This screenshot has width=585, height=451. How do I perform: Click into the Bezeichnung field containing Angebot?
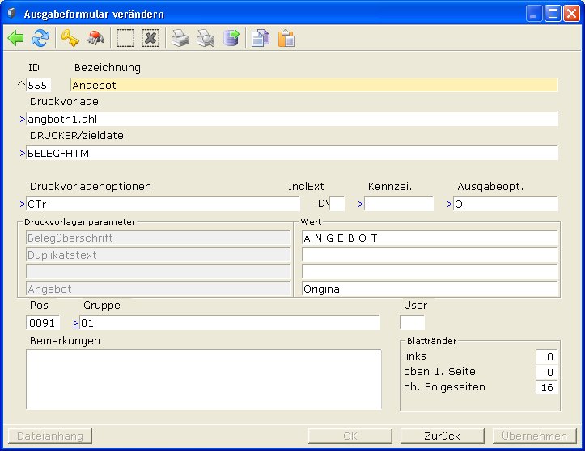tap(314, 85)
